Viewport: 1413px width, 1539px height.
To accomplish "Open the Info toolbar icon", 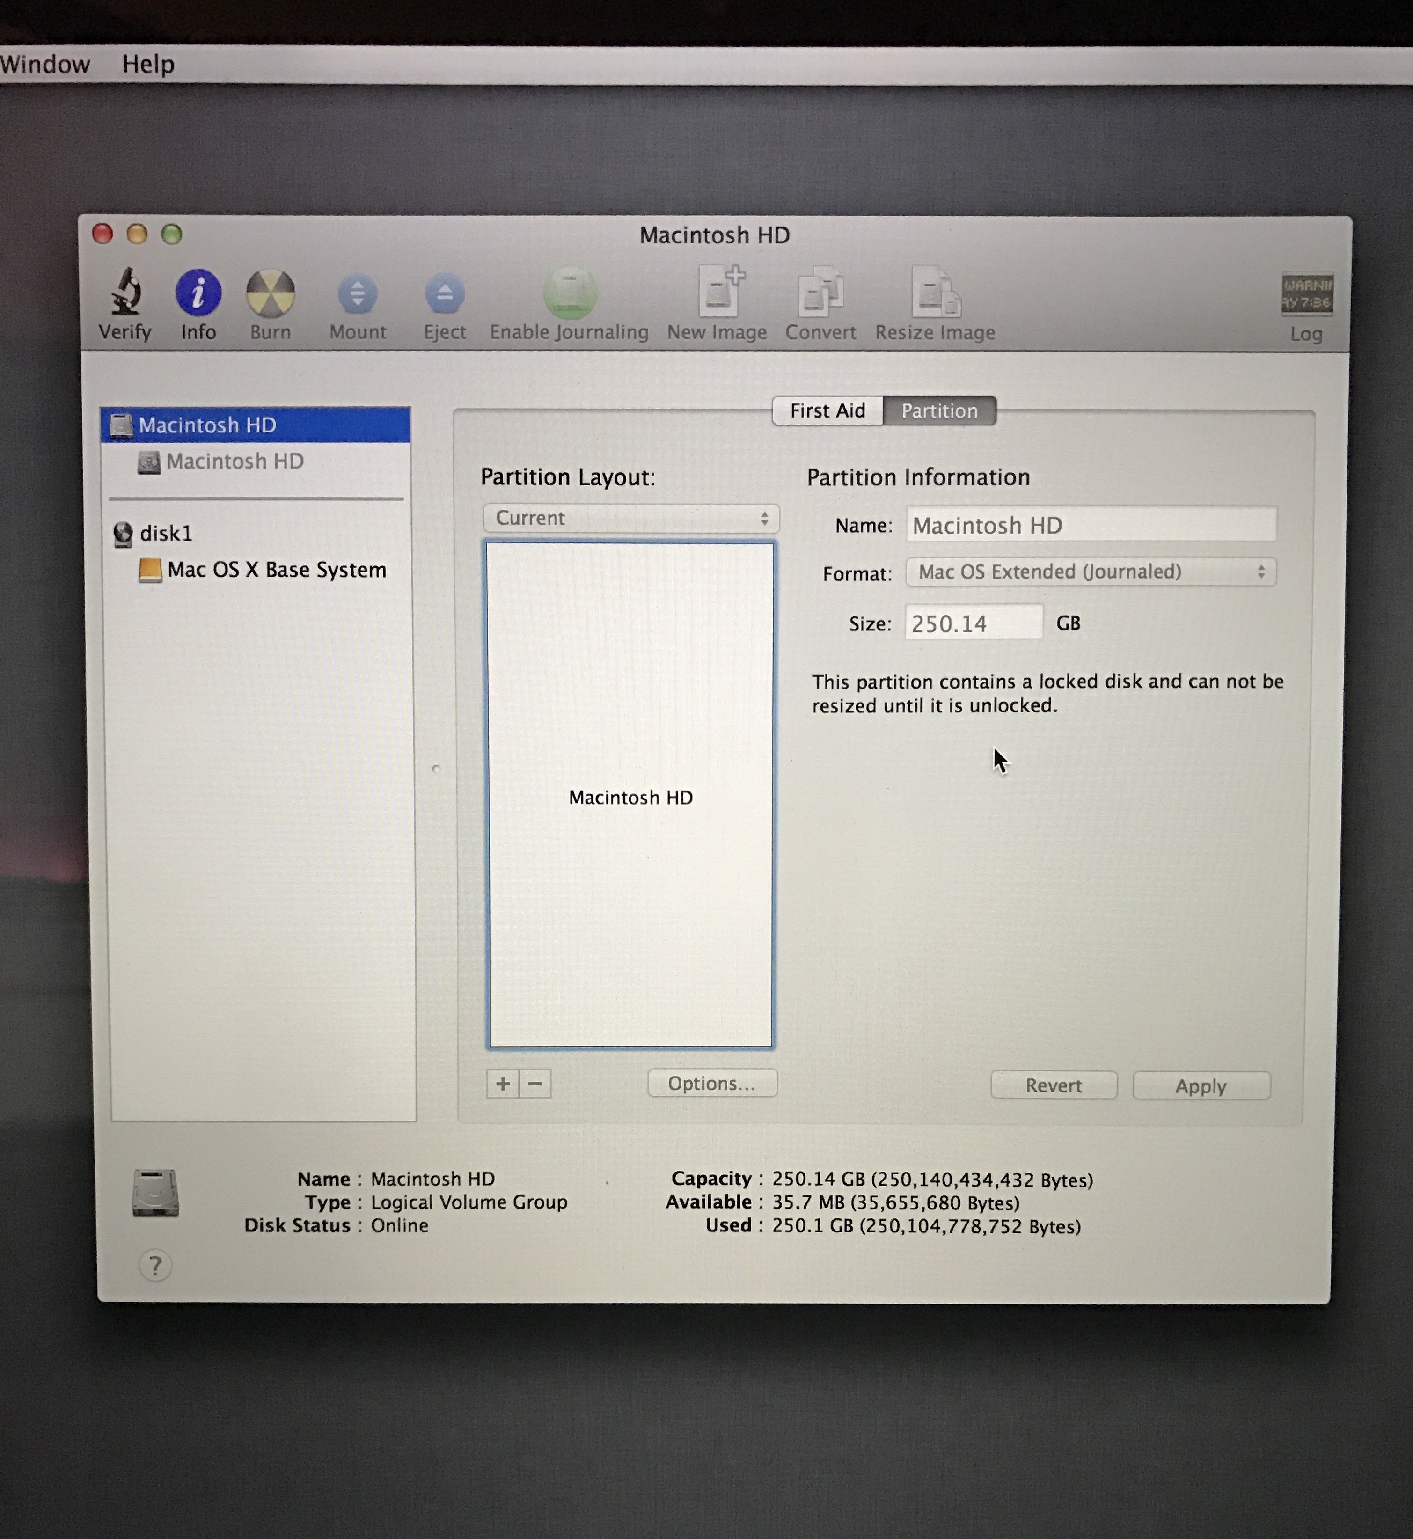I will (198, 293).
